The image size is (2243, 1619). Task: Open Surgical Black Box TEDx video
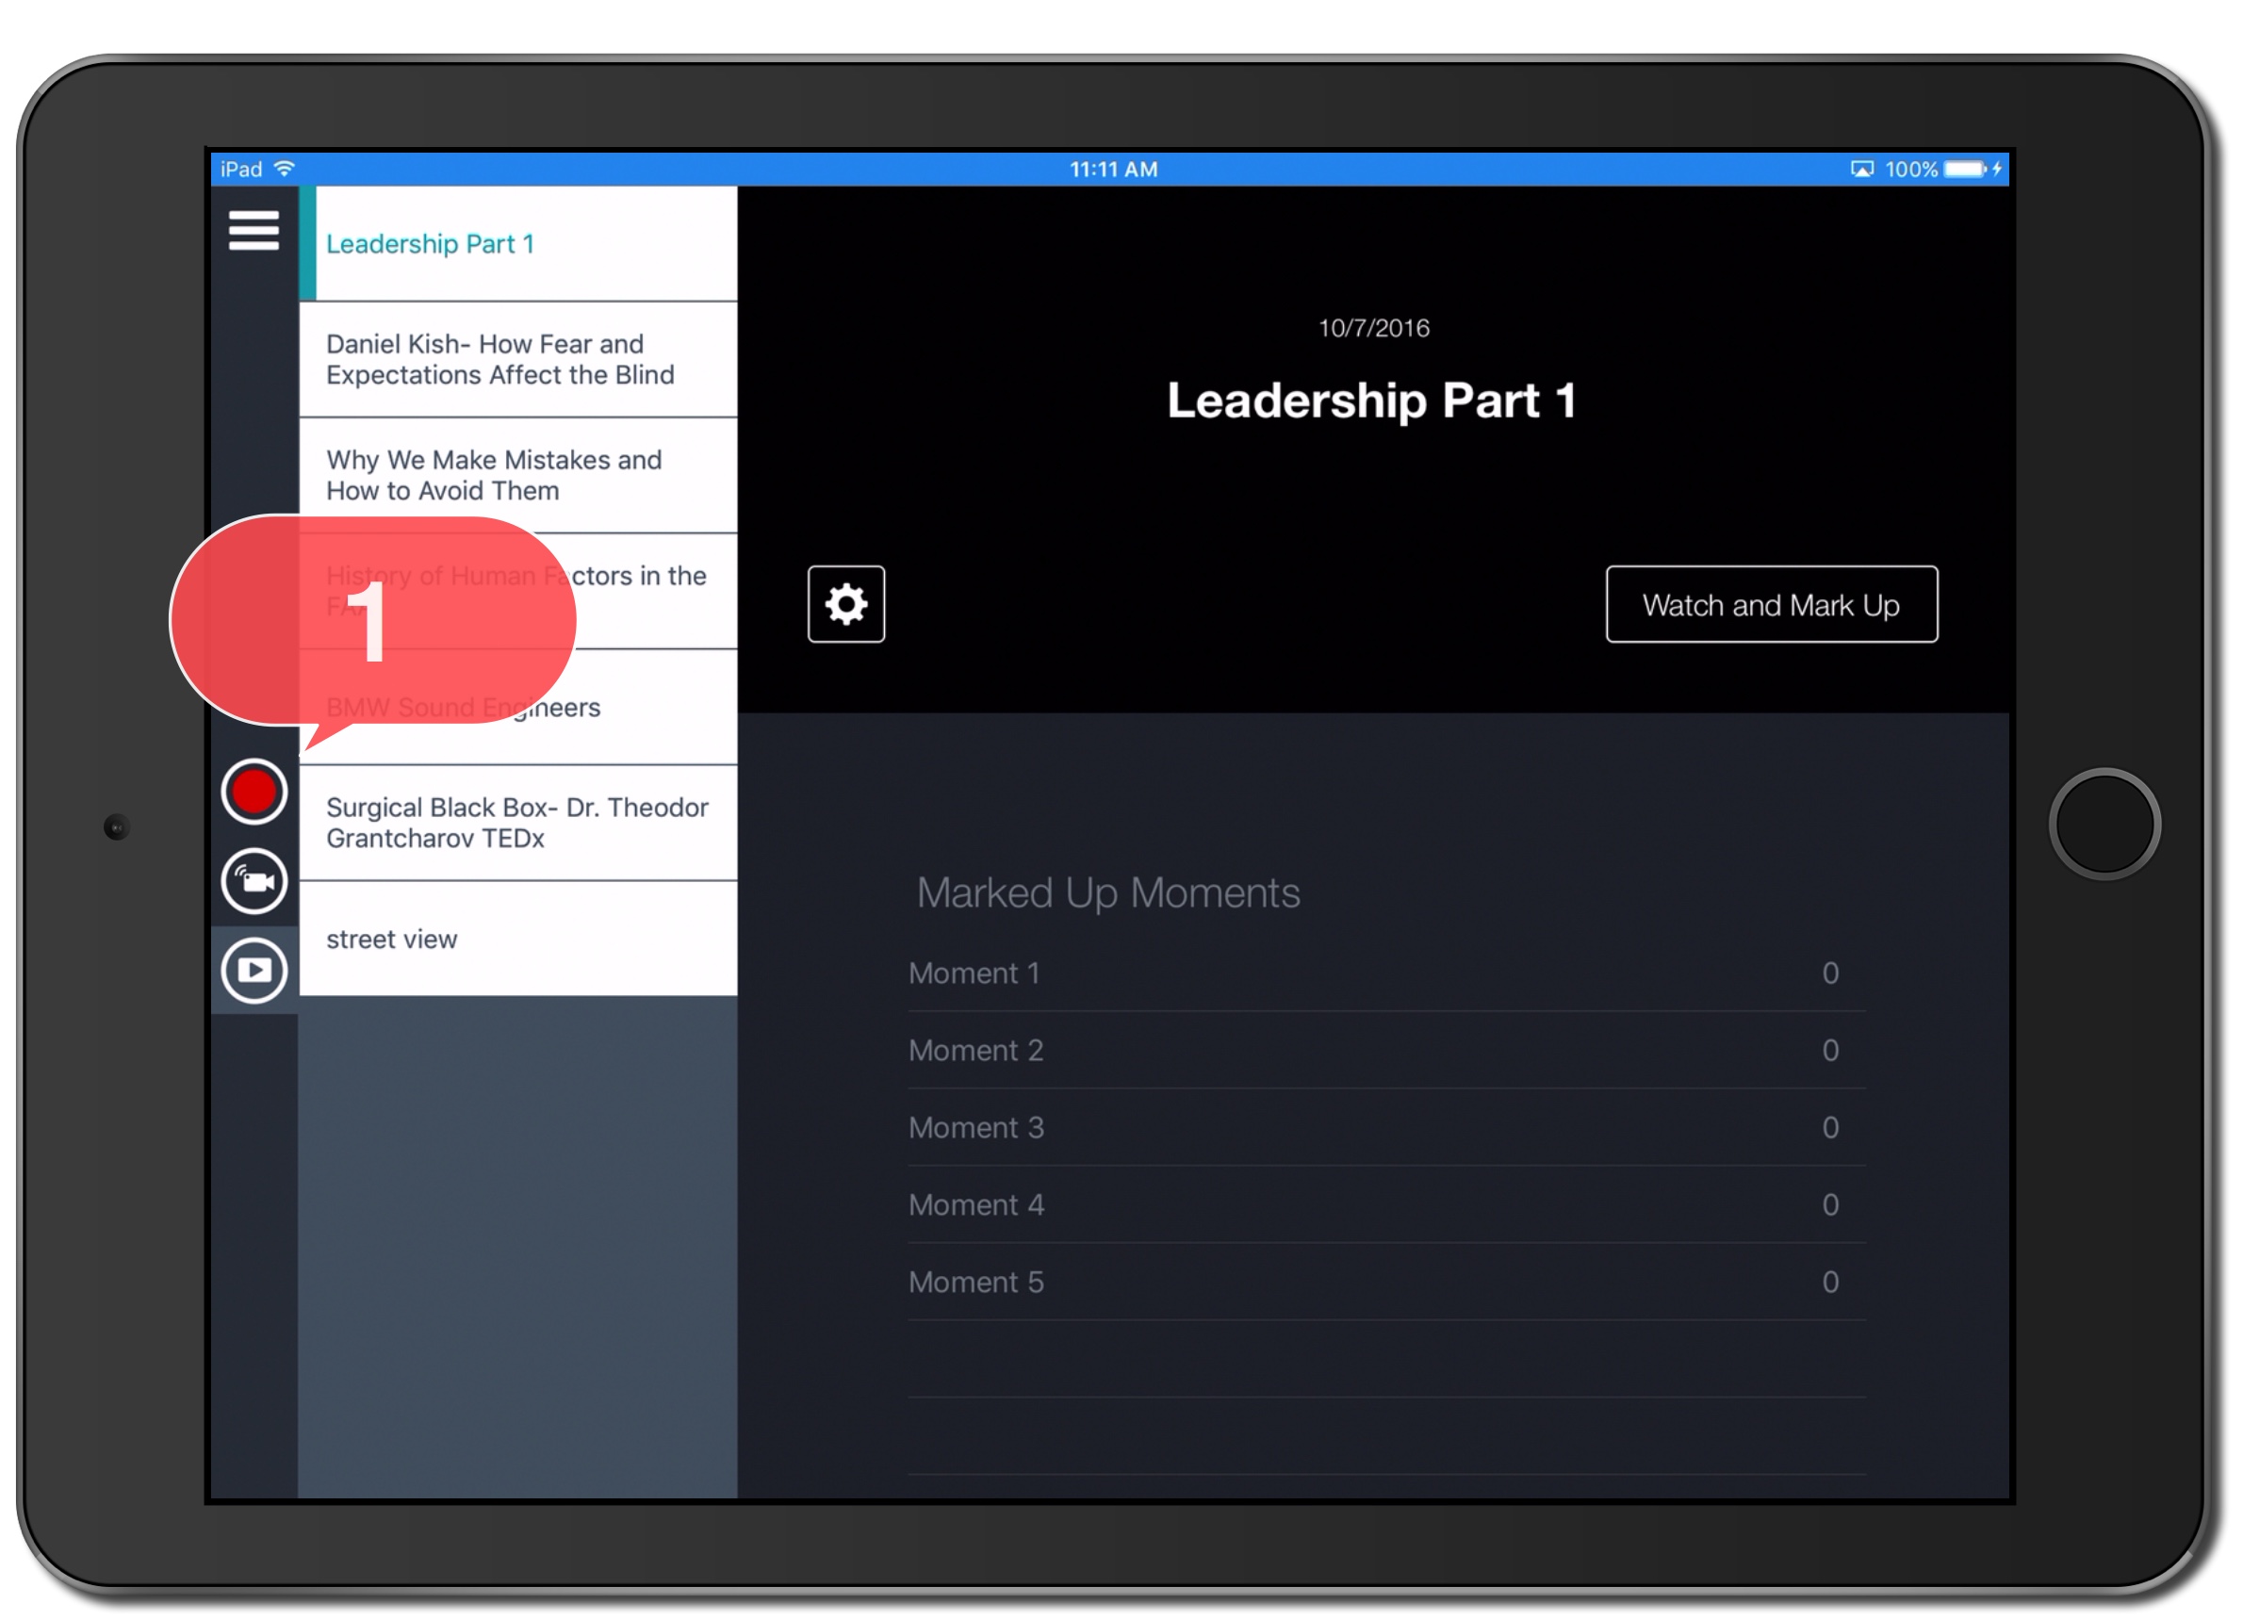tap(519, 823)
